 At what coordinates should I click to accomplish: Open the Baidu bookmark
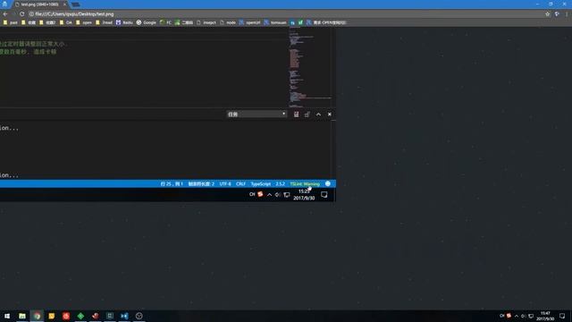124,22
